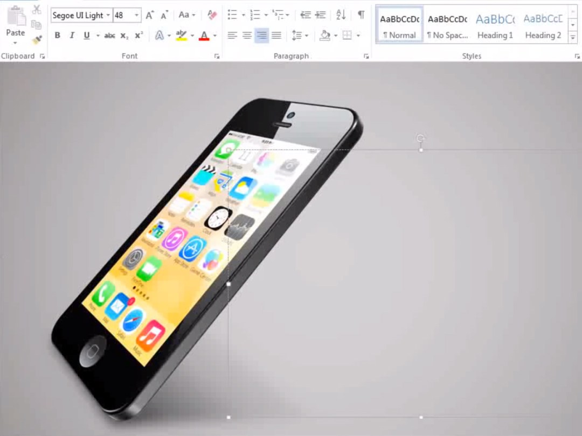Apply the yellow text highlight color

pyautogui.click(x=181, y=35)
